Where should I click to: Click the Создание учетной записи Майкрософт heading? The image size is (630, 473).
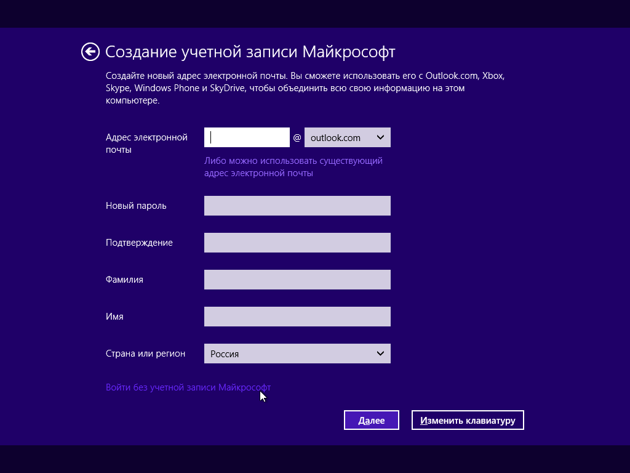[250, 52]
